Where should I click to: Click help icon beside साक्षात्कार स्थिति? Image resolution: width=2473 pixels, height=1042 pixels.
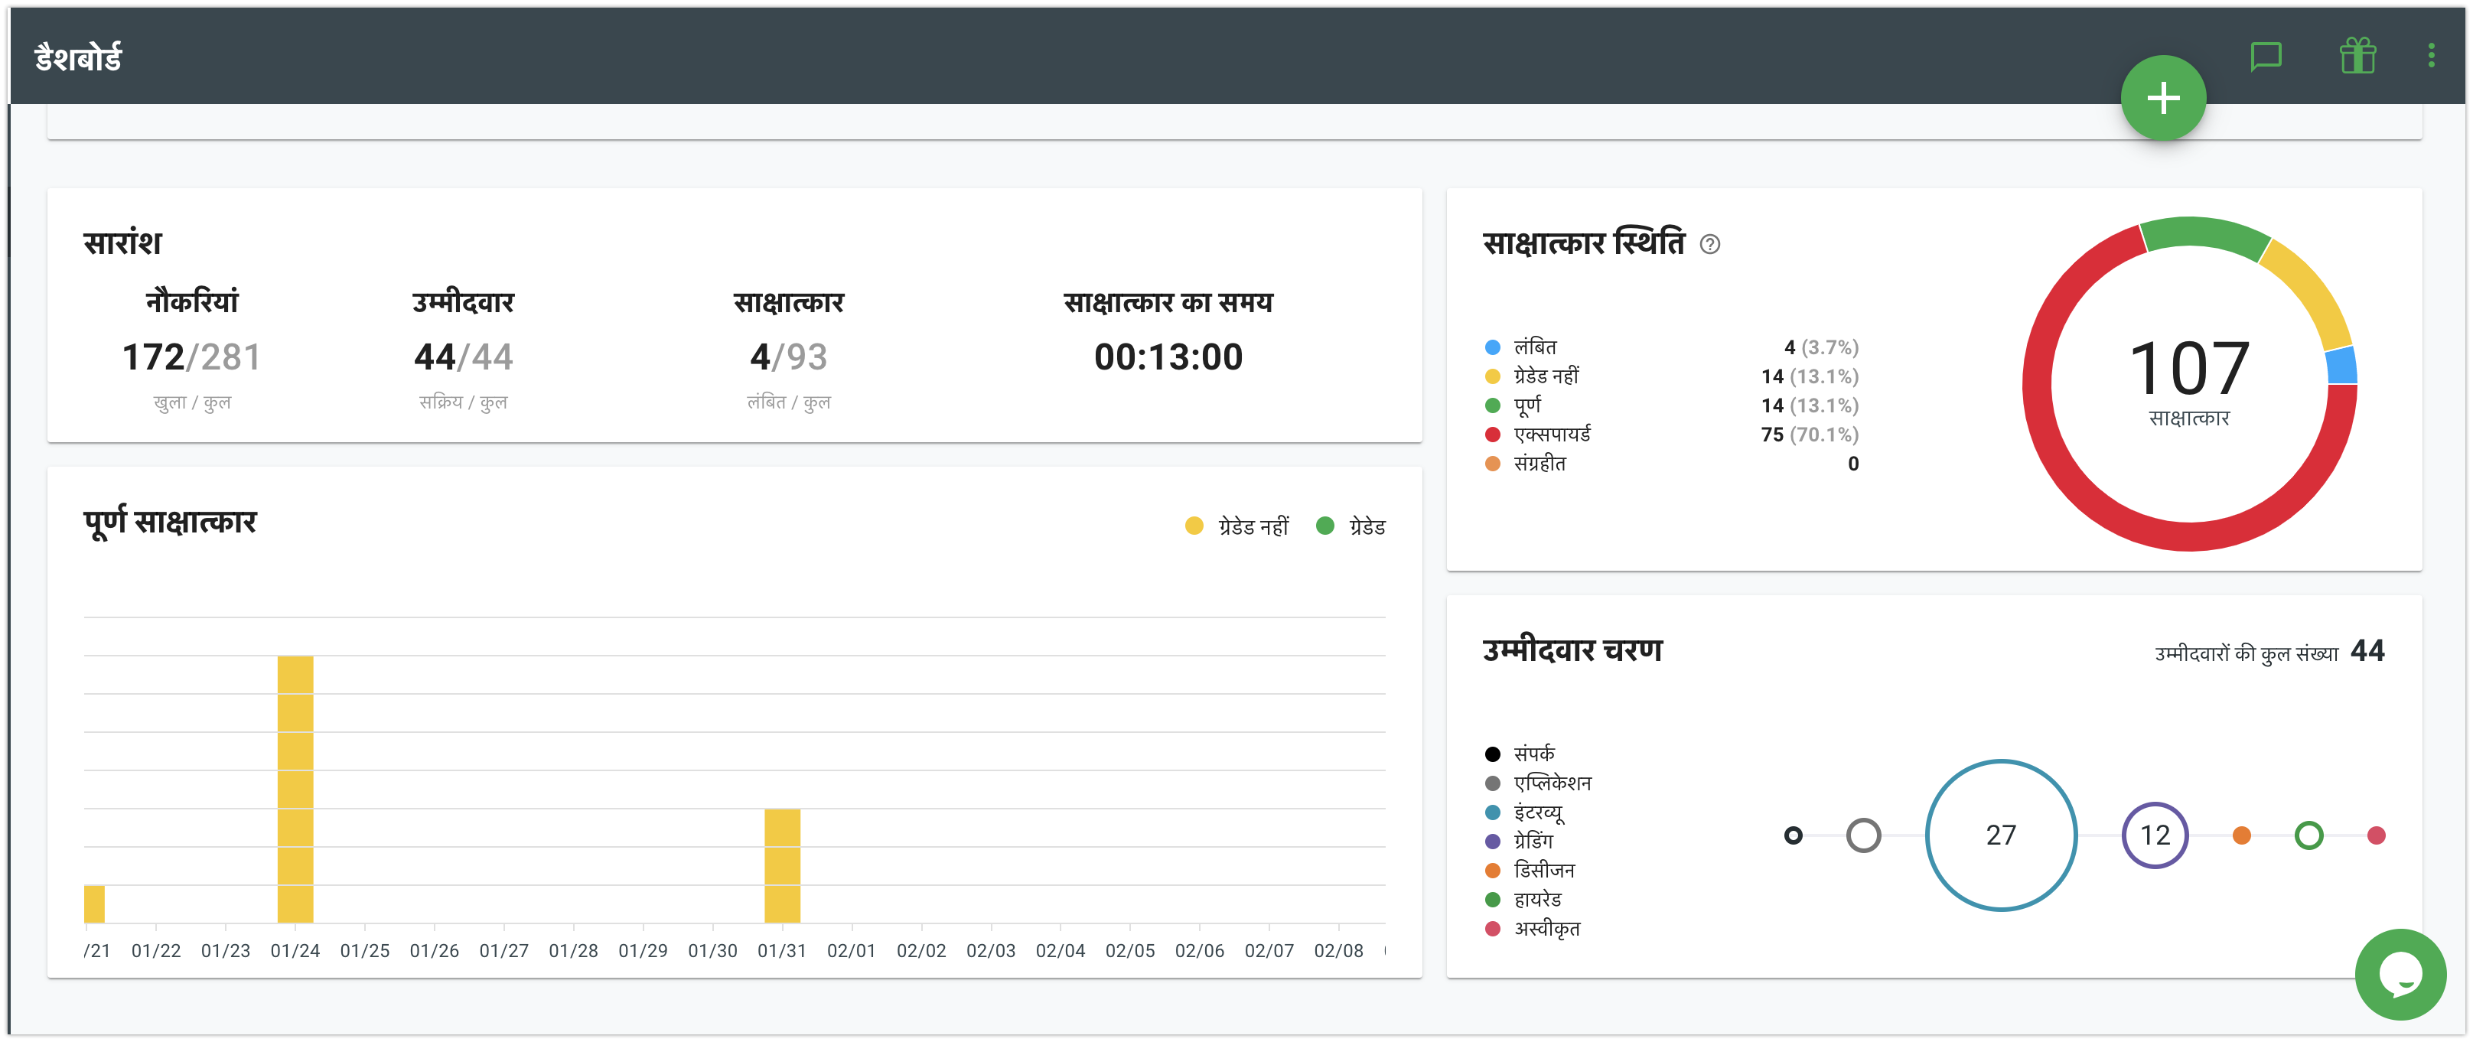(x=1710, y=245)
